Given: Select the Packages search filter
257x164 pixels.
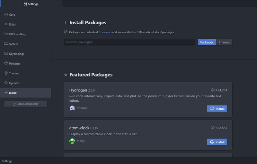Looking at the screenshot, I should [207, 42].
